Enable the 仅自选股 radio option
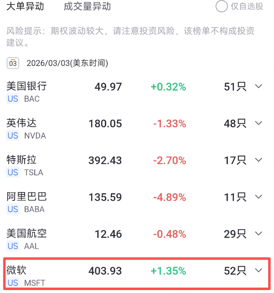This screenshot has width=274, height=293. coord(221,6)
